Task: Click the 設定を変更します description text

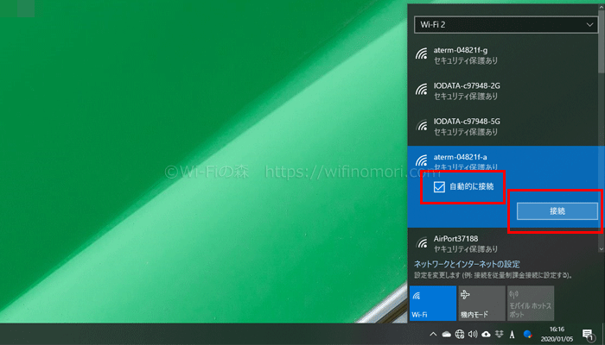Action: tap(494, 276)
